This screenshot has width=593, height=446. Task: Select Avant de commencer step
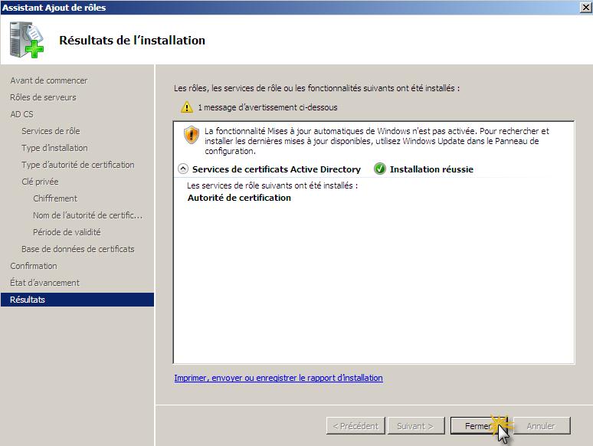point(49,80)
